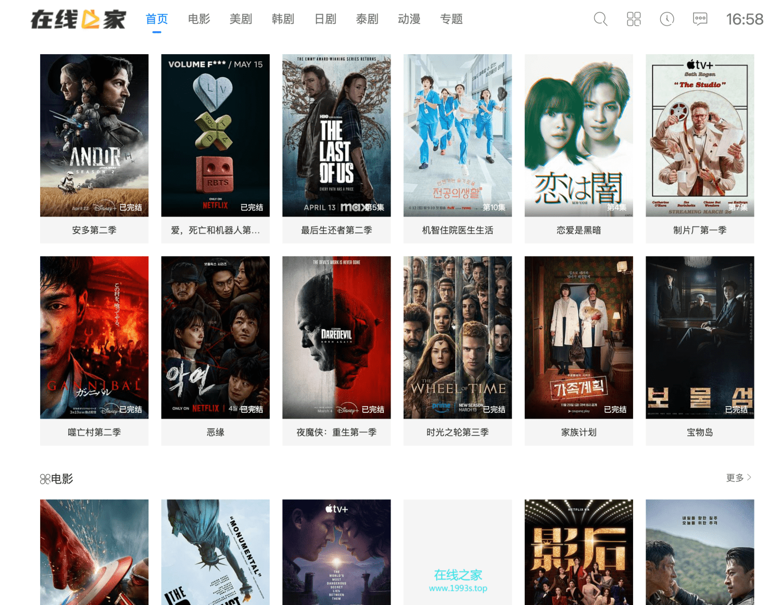Image resolution: width=781 pixels, height=605 pixels.
Task: Switch to the 美剧 tab
Action: [241, 19]
